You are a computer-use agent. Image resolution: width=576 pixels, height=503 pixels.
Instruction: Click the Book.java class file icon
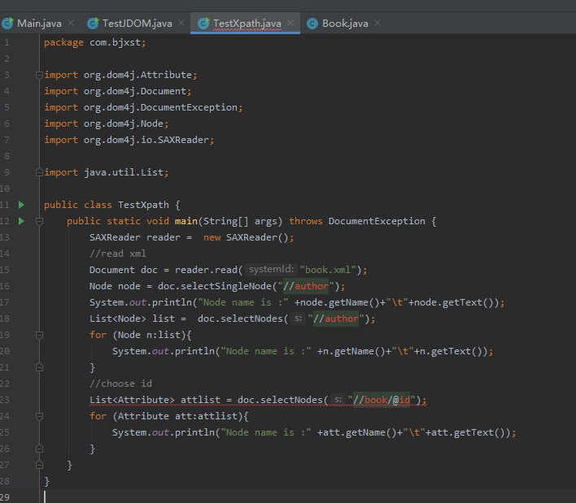312,24
